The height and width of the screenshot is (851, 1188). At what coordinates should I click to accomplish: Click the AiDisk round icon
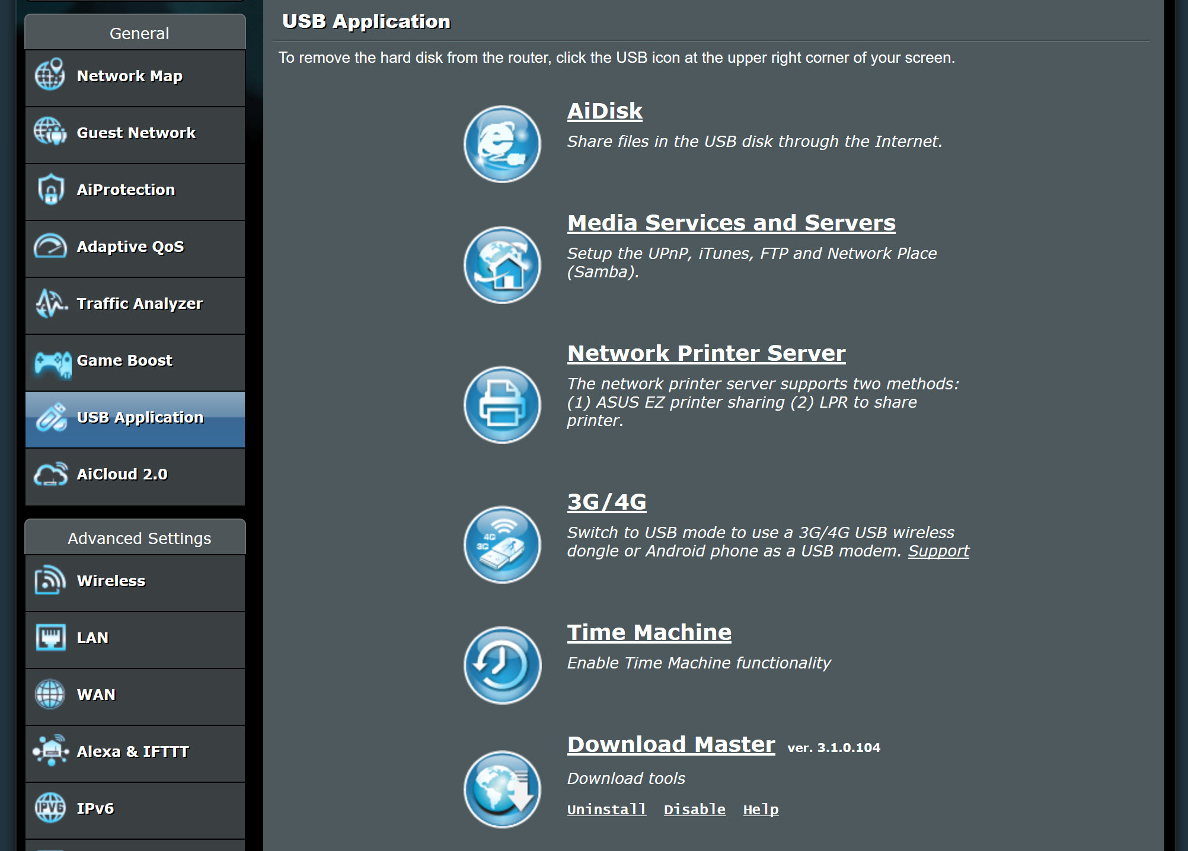click(x=502, y=144)
